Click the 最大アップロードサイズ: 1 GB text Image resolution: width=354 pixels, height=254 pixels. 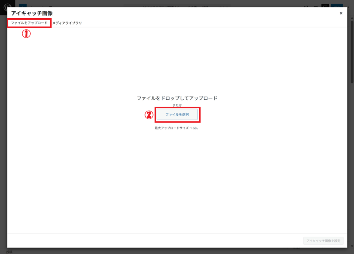(x=176, y=128)
